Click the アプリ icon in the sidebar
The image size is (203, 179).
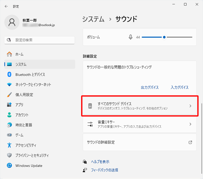pos(9,105)
